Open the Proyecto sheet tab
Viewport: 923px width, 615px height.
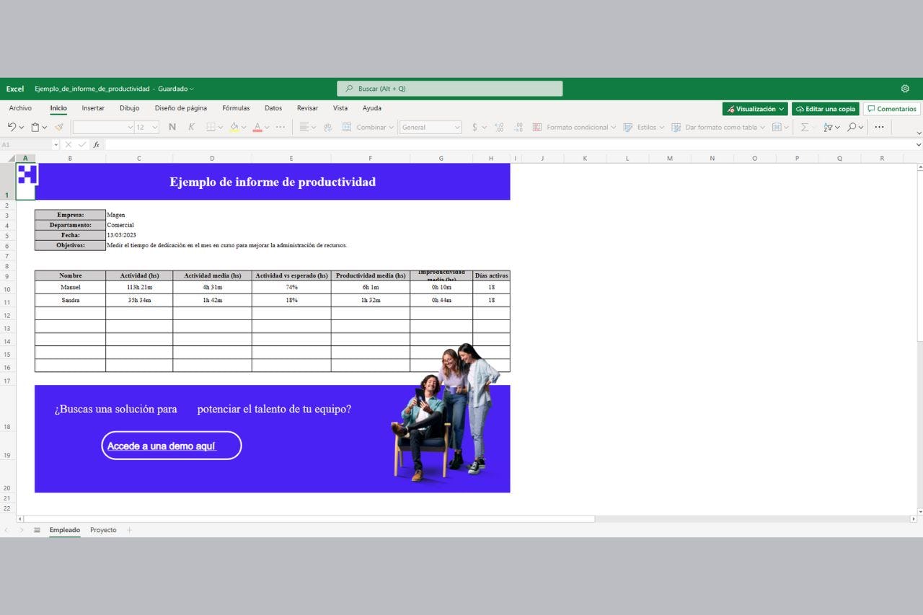coord(102,530)
